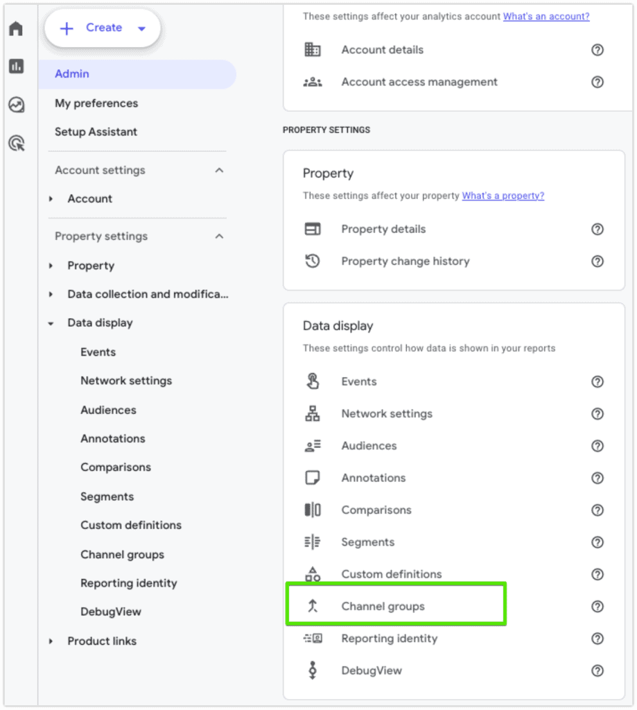The width and height of the screenshot is (637, 710).
Task: Click the Events icon in Data display panel
Action: pos(313,381)
